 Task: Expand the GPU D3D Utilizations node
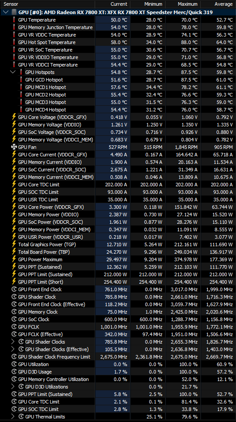coord(13,387)
